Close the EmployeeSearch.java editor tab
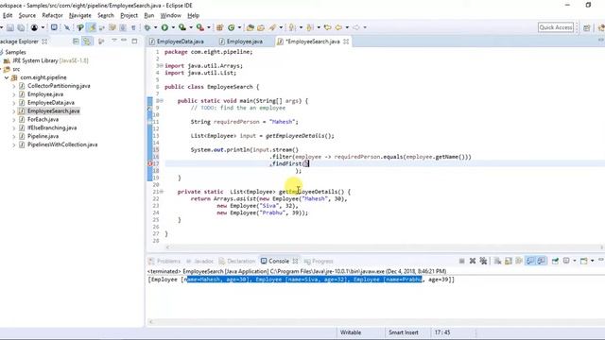 pos(346,42)
